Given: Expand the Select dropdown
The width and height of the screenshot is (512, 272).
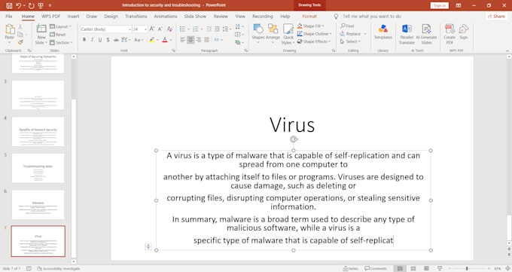Looking at the screenshot, I should [350, 41].
